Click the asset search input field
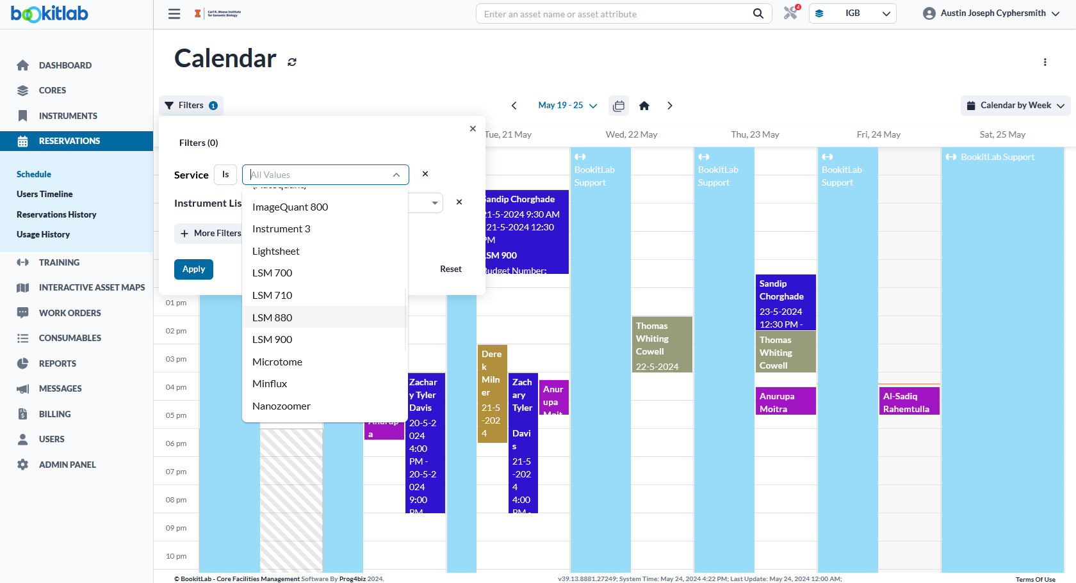The image size is (1076, 583). click(x=615, y=13)
